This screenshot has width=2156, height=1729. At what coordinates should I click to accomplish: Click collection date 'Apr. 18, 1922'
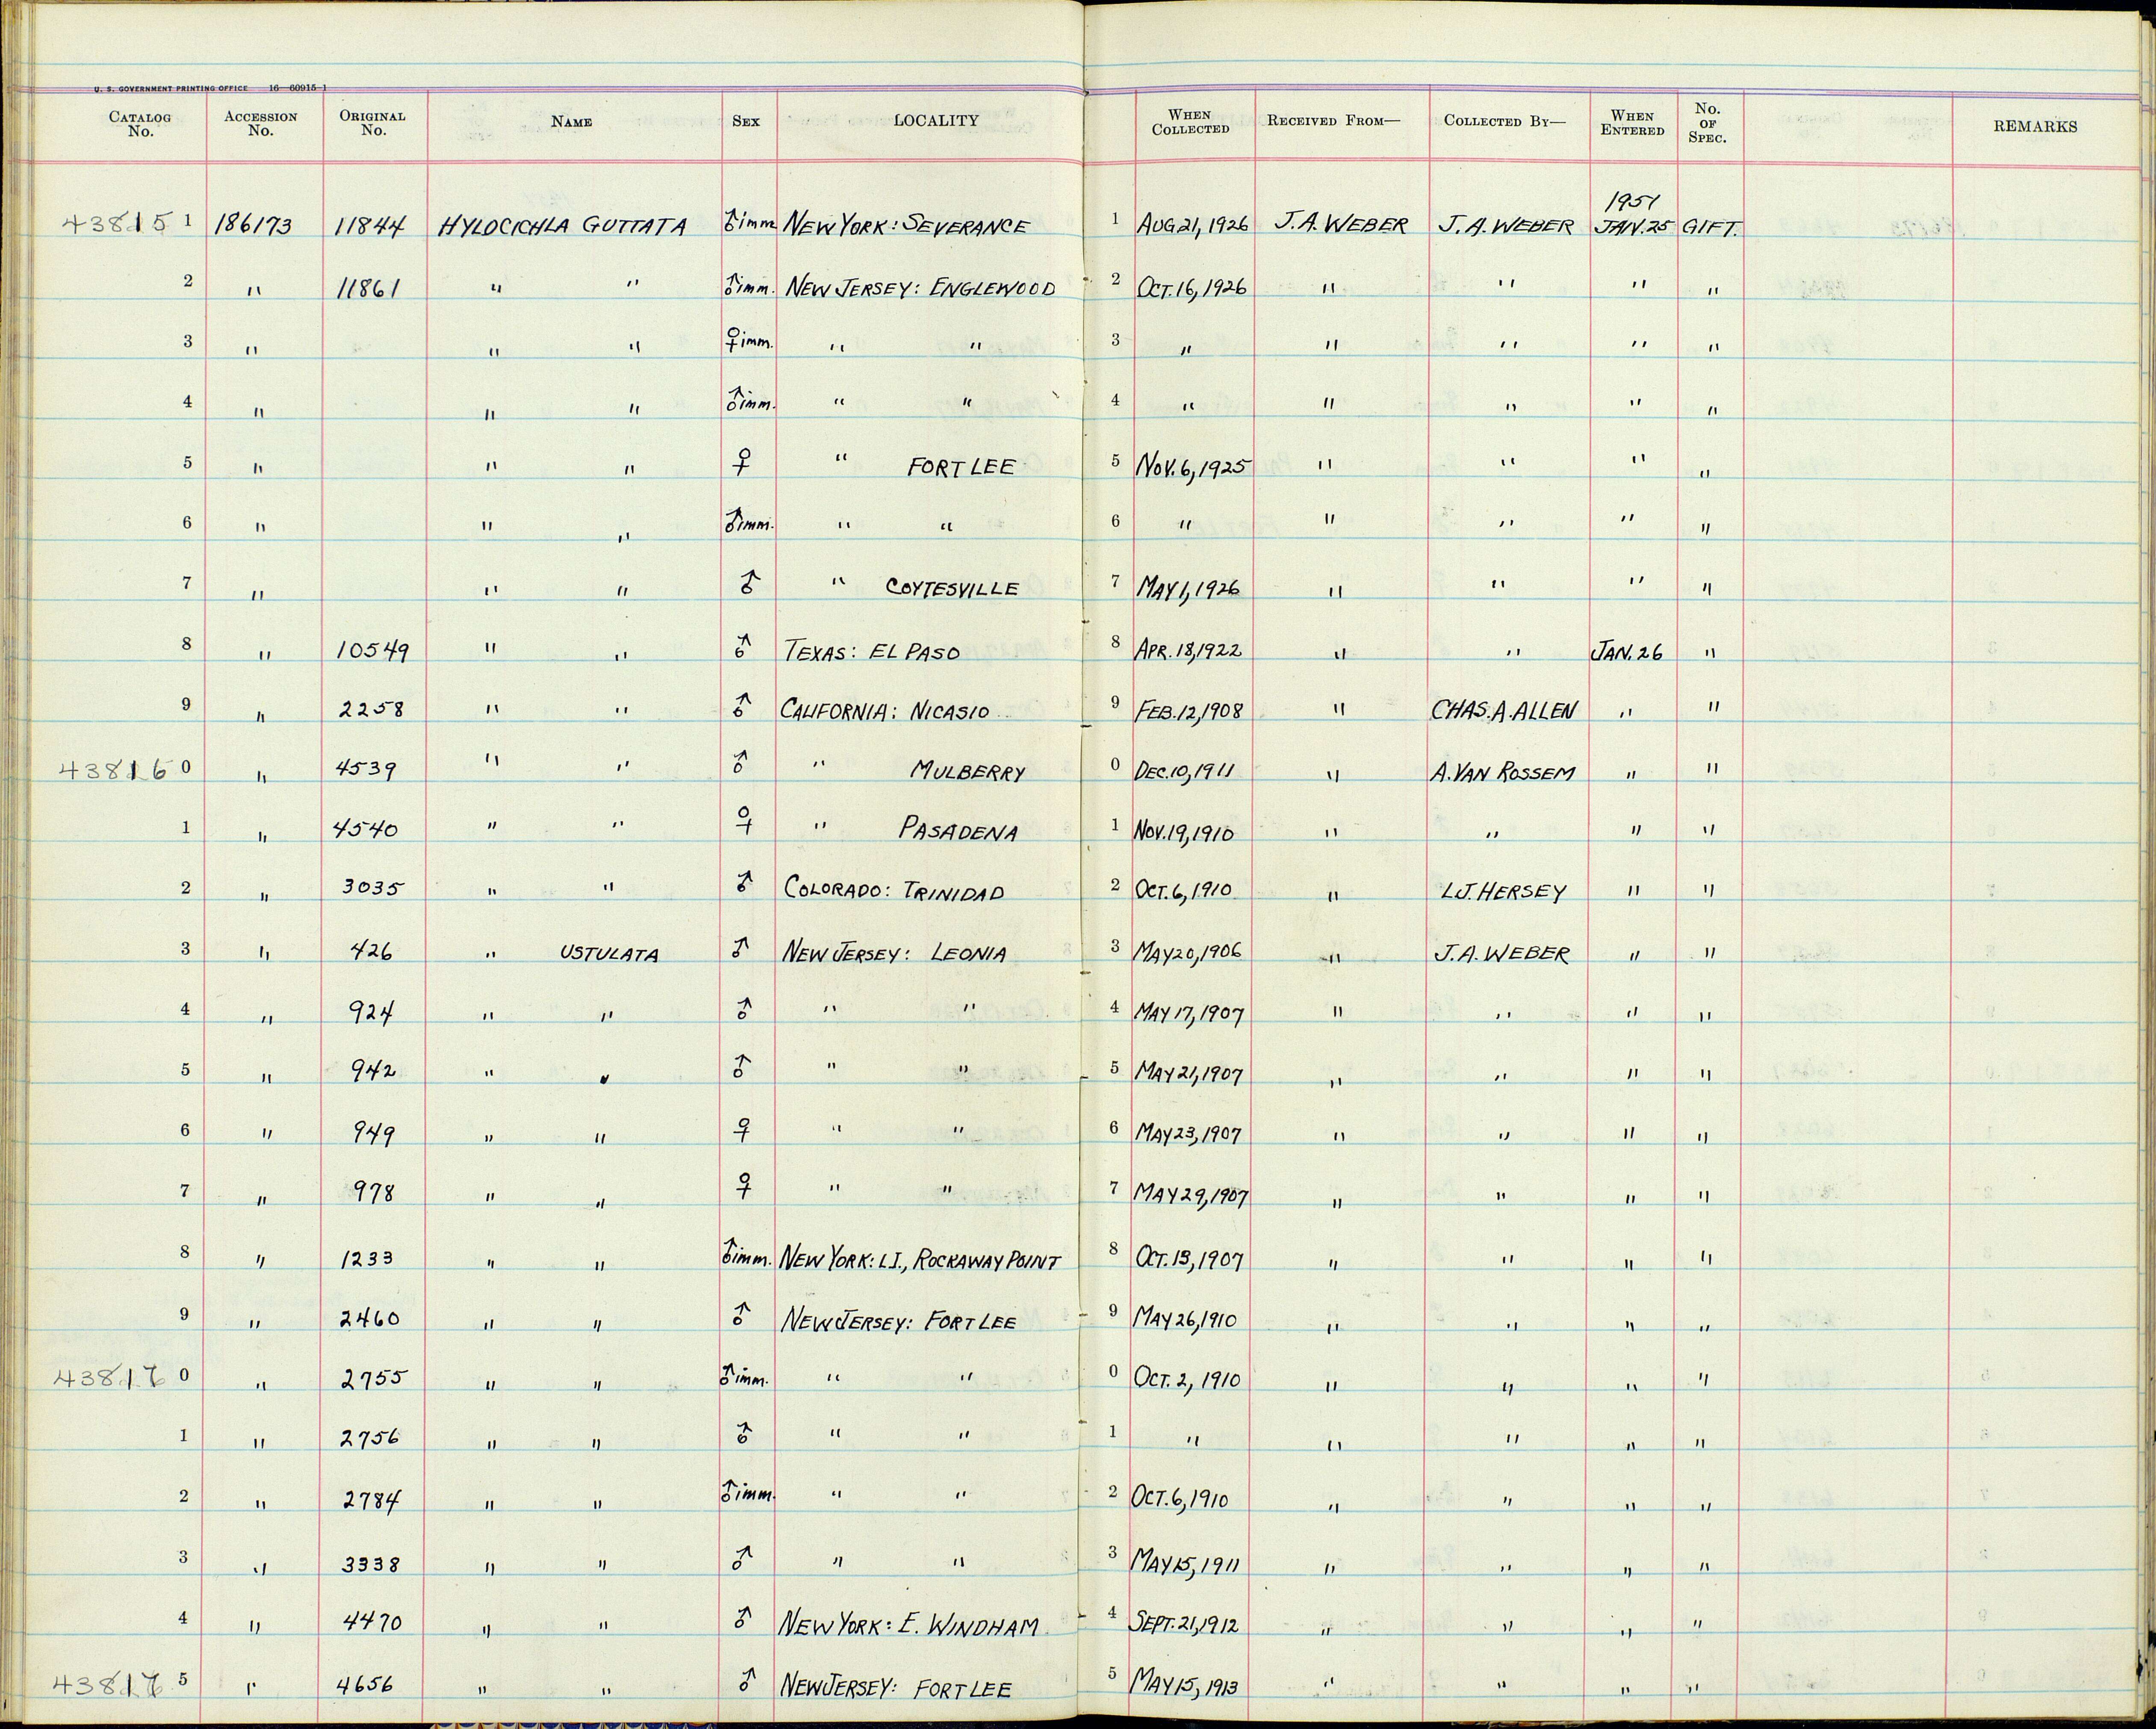[x=1190, y=649]
